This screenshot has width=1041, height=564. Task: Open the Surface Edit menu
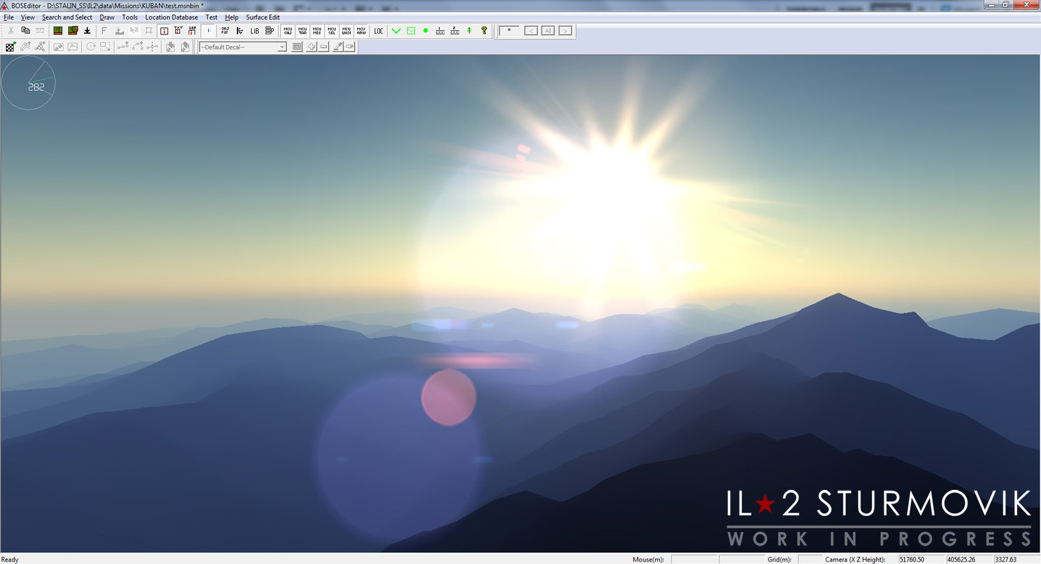click(x=263, y=18)
